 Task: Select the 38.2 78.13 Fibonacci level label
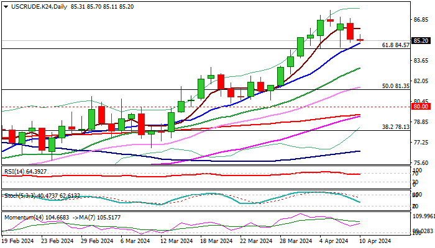pyautogui.click(x=395, y=126)
